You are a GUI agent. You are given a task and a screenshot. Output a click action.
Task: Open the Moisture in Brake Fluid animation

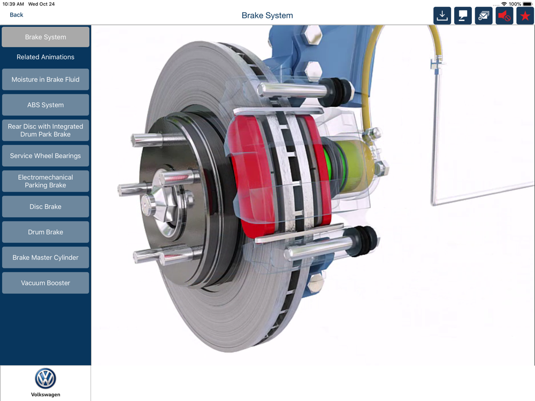pyautogui.click(x=45, y=80)
